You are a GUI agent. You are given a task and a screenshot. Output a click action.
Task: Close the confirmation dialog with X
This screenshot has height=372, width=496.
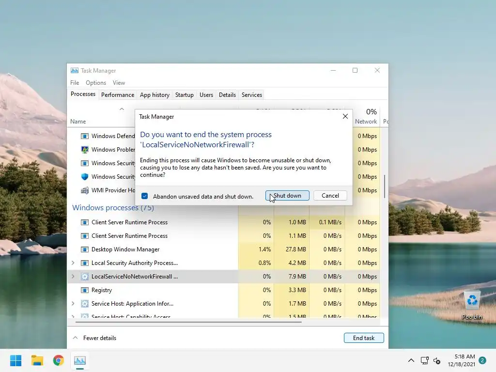345,116
